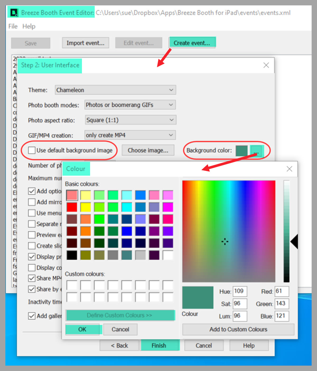The image size is (317, 371).
Task: Click the Colour preview box
Action: click(x=198, y=297)
